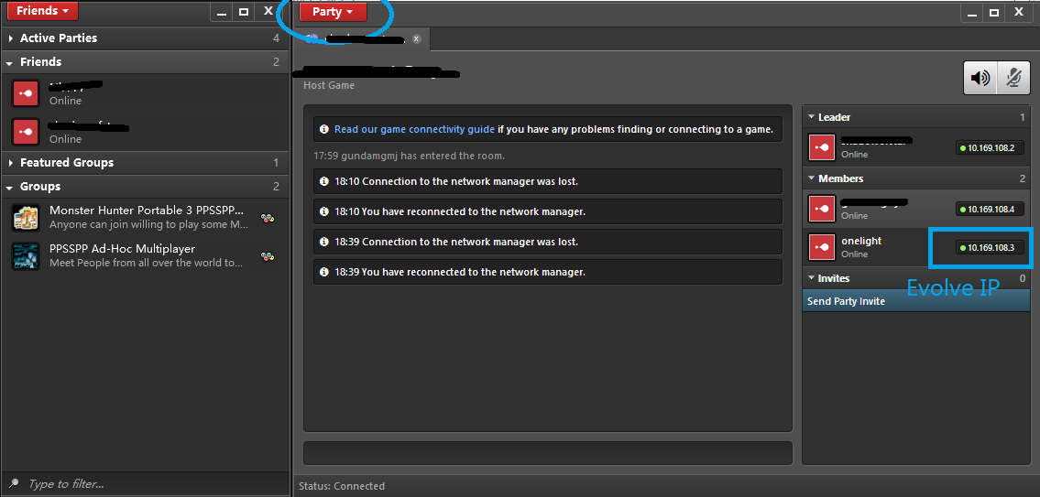Close the party chat tab
The image size is (1040, 497).
(x=416, y=39)
